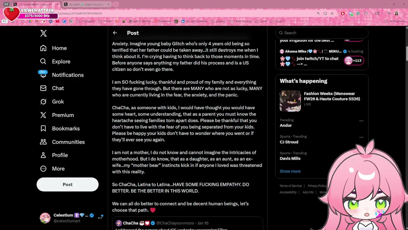408x230 pixels.
Task: Open the media controls icon
Action: pyautogui.click(x=389, y=13)
